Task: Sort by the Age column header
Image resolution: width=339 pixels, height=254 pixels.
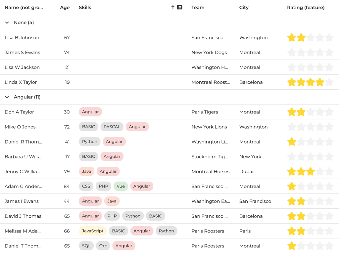Action: coord(65,7)
